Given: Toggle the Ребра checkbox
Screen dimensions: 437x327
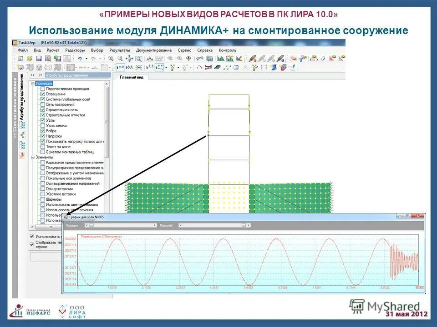Looking at the screenshot, I should tap(43, 131).
